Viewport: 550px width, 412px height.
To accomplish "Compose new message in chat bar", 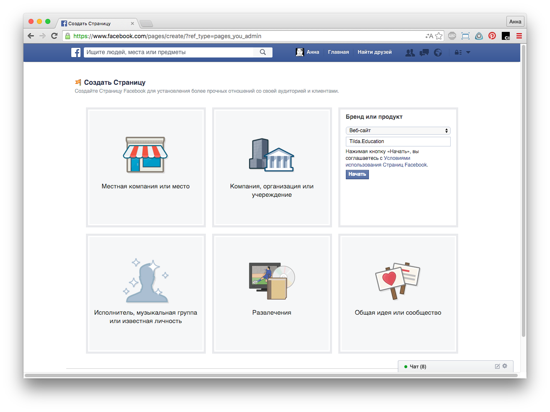I will click(497, 366).
